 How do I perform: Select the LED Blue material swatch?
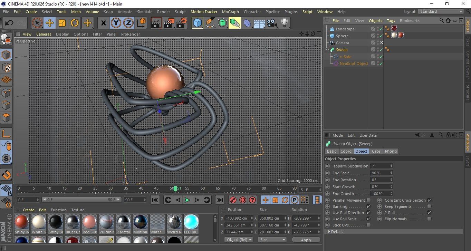191,222
